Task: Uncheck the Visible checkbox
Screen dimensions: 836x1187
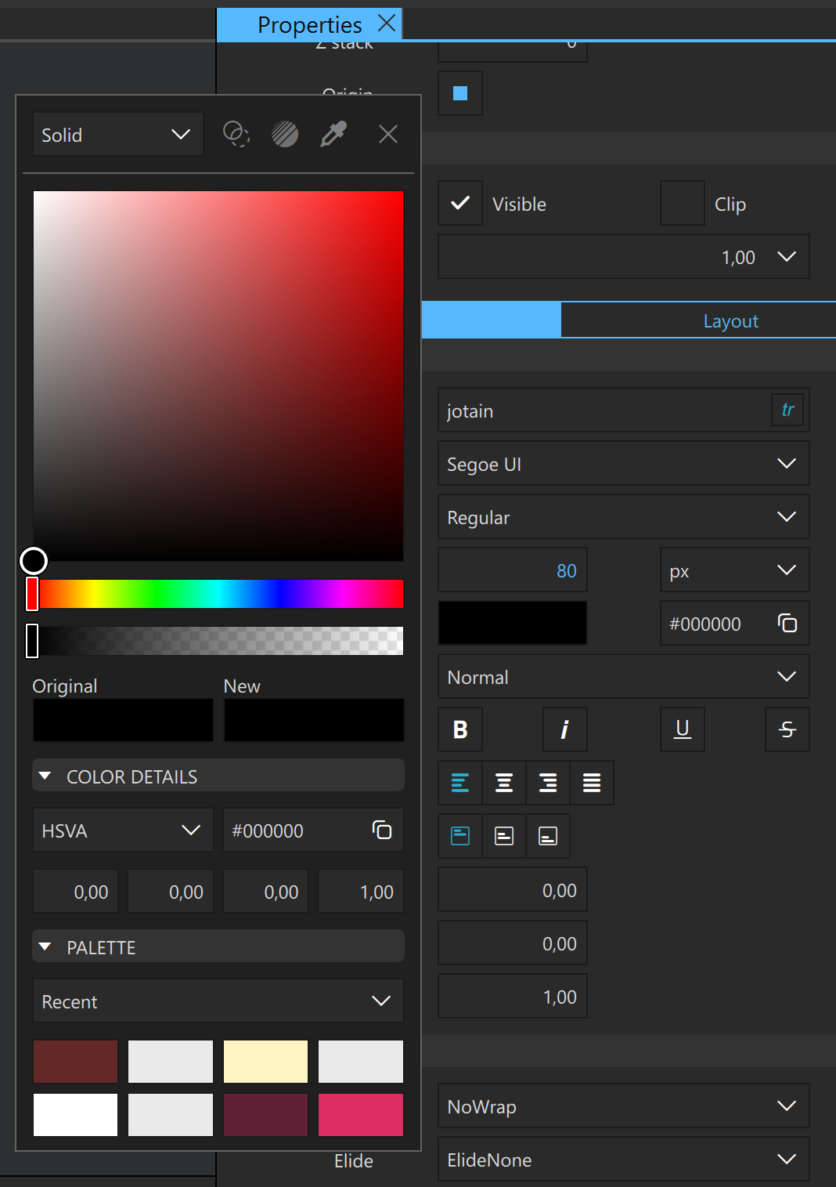Action: coord(459,203)
